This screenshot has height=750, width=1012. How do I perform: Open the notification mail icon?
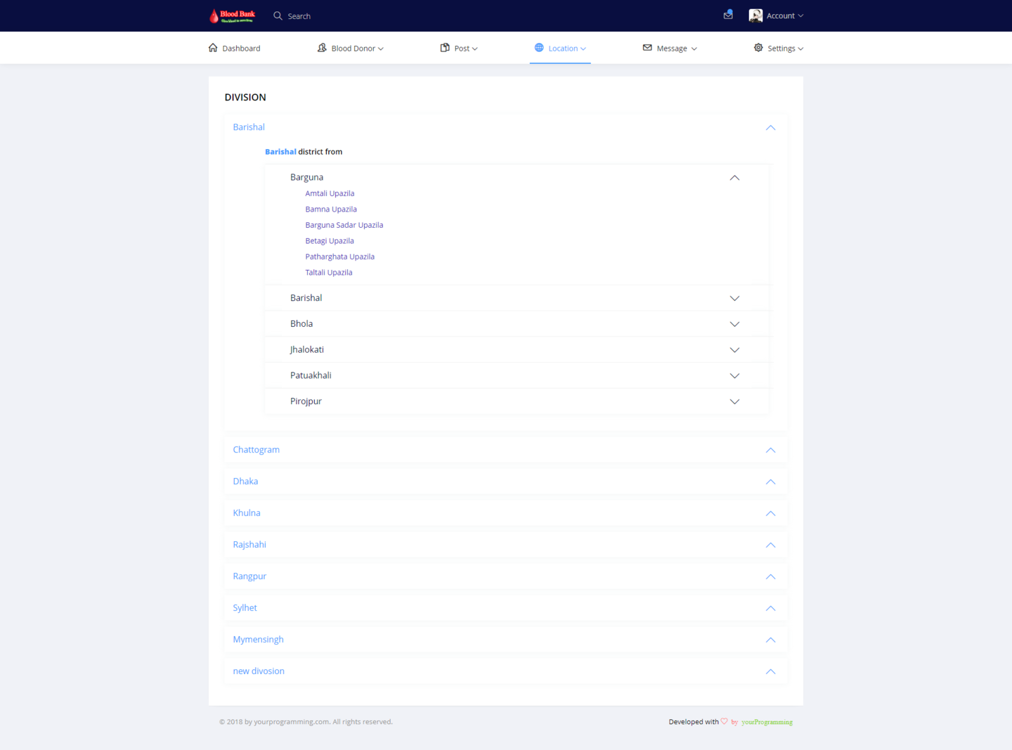tap(728, 15)
